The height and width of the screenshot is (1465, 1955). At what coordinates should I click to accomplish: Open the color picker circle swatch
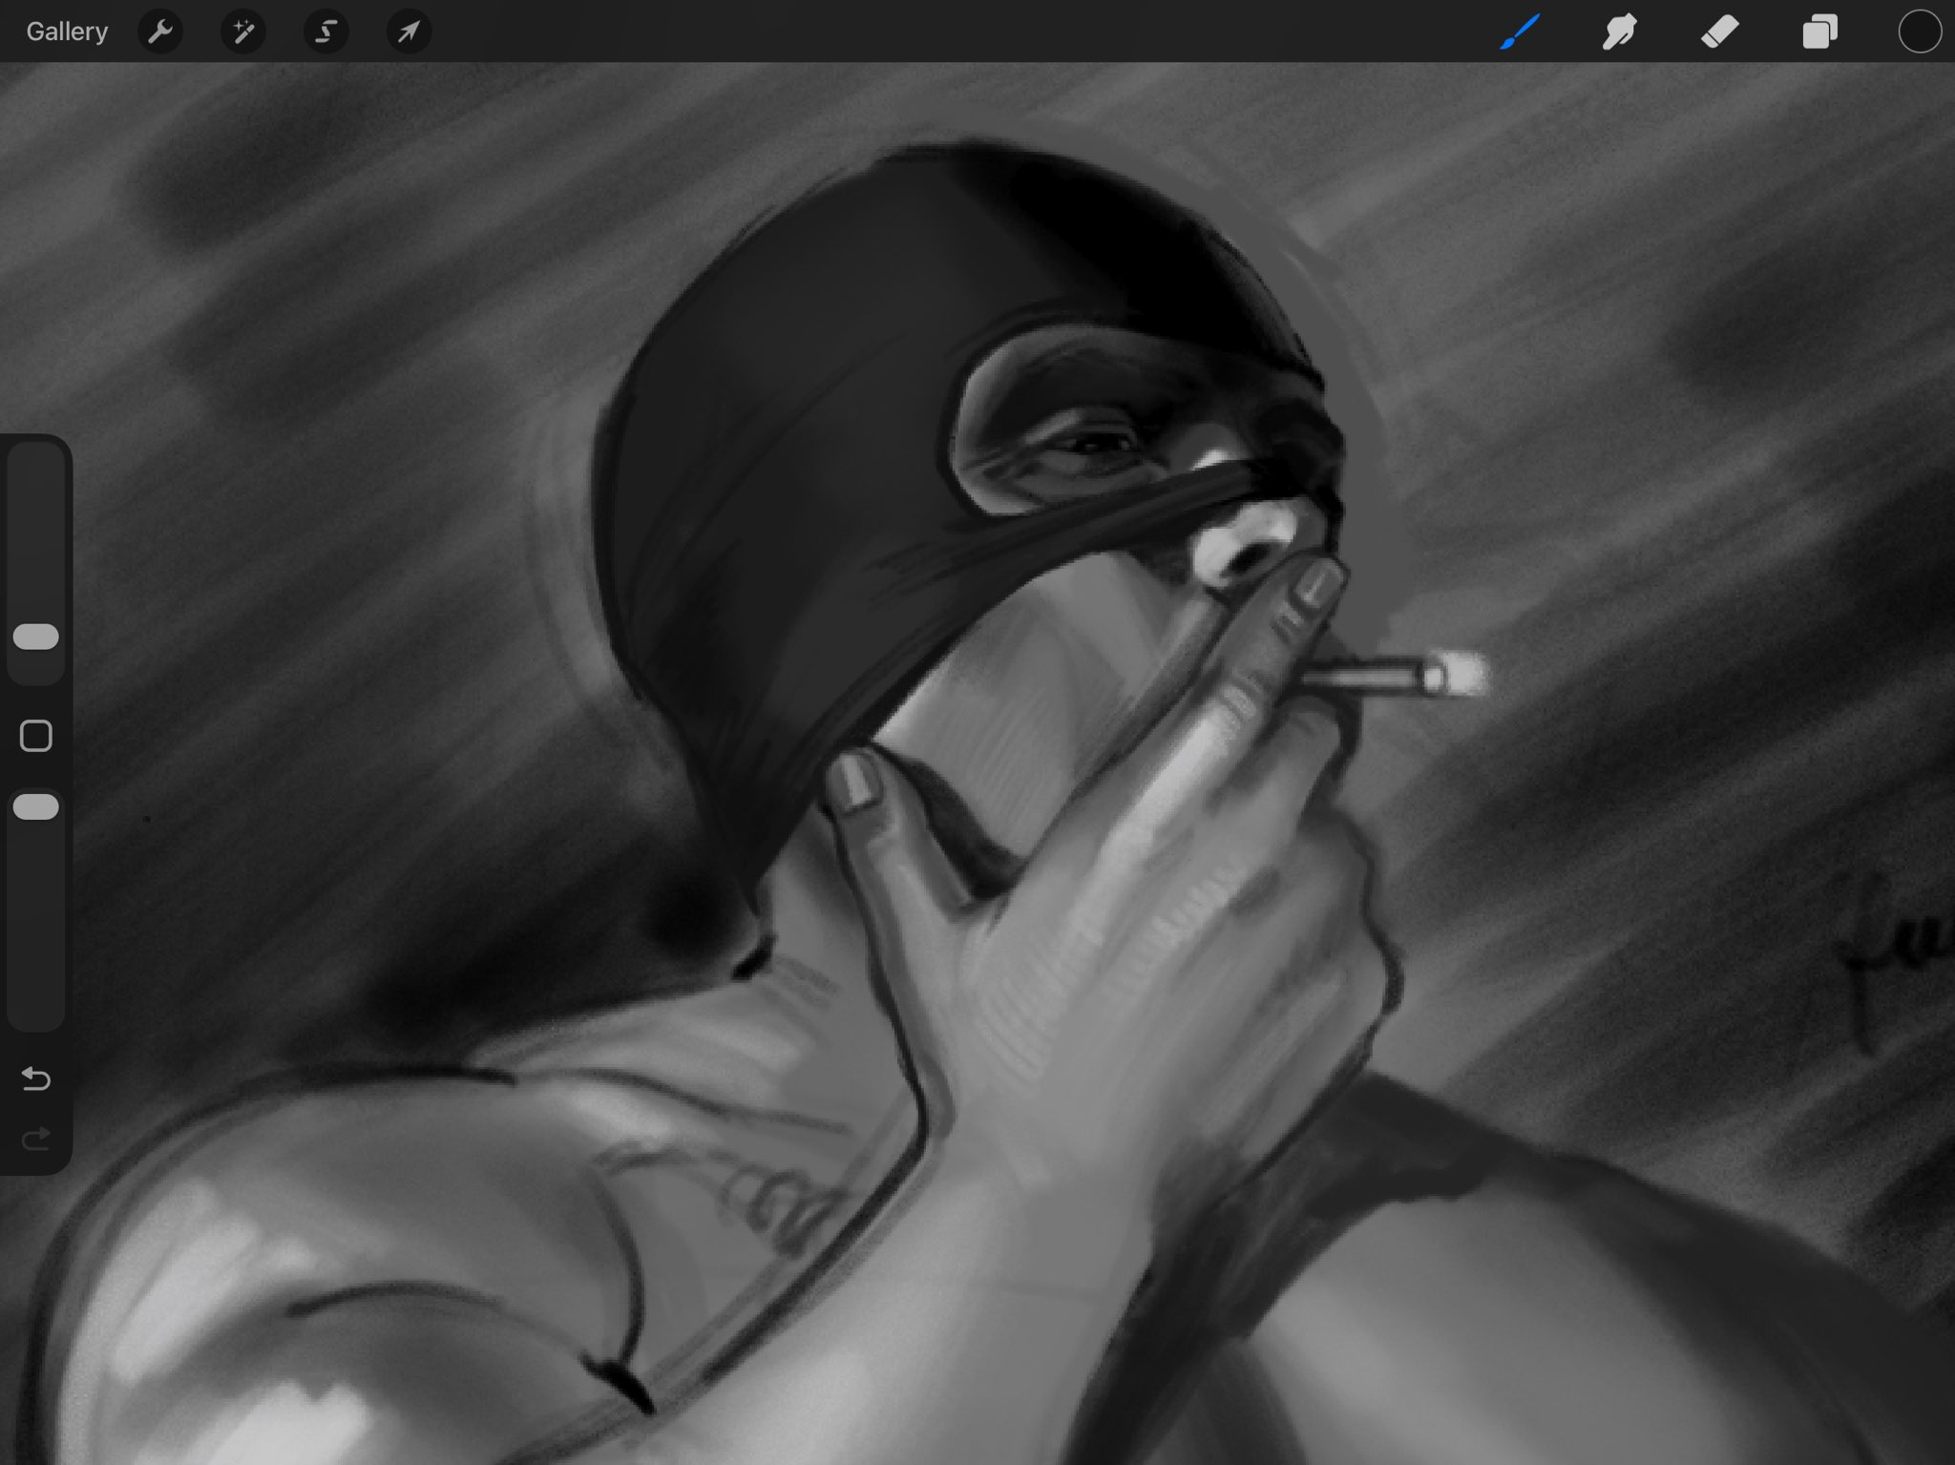pos(1919,32)
